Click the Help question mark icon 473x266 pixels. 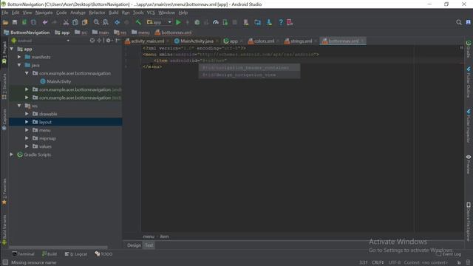coord(281,22)
